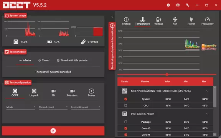
Task: Collapse the monitoring panel with arrow
Action: (112, 17)
